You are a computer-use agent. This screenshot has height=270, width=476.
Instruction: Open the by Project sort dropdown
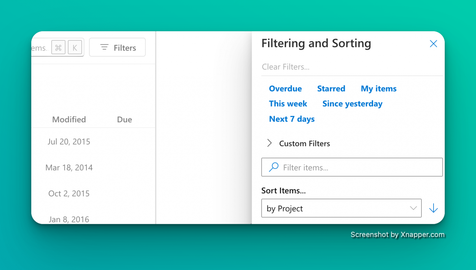(x=341, y=208)
